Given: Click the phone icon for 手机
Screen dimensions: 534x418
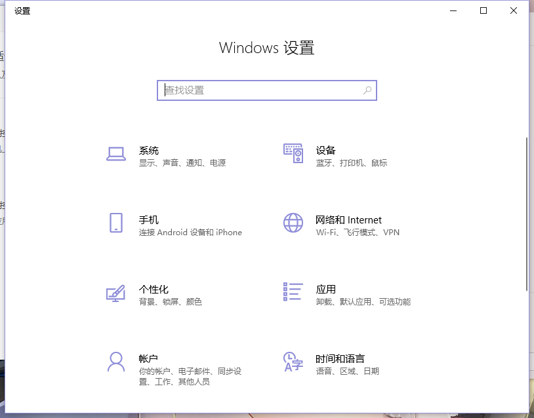Looking at the screenshot, I should (x=115, y=224).
